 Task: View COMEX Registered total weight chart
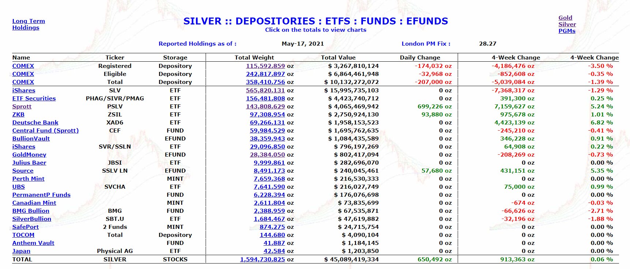point(265,66)
